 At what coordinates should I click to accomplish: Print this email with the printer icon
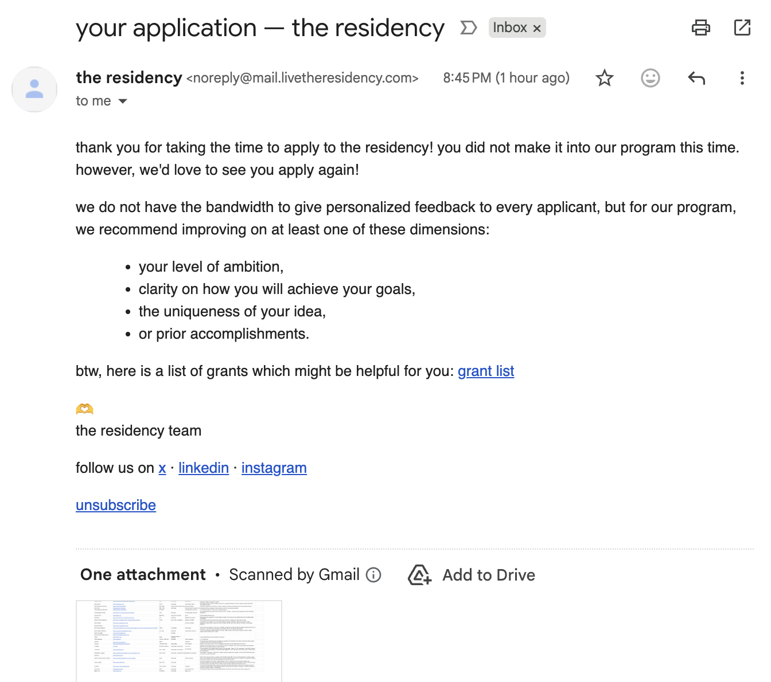click(700, 28)
